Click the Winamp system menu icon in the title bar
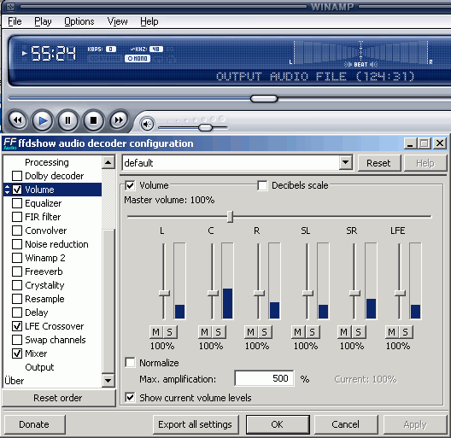The width and height of the screenshot is (451, 438). point(10,7)
